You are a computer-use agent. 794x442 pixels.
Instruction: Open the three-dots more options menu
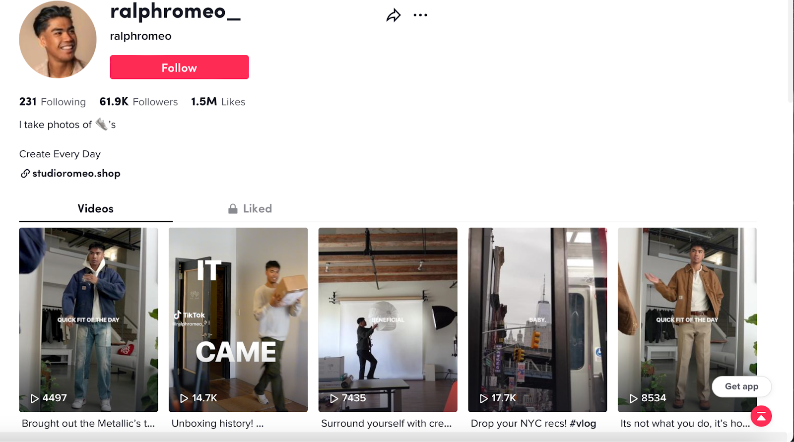pos(420,15)
